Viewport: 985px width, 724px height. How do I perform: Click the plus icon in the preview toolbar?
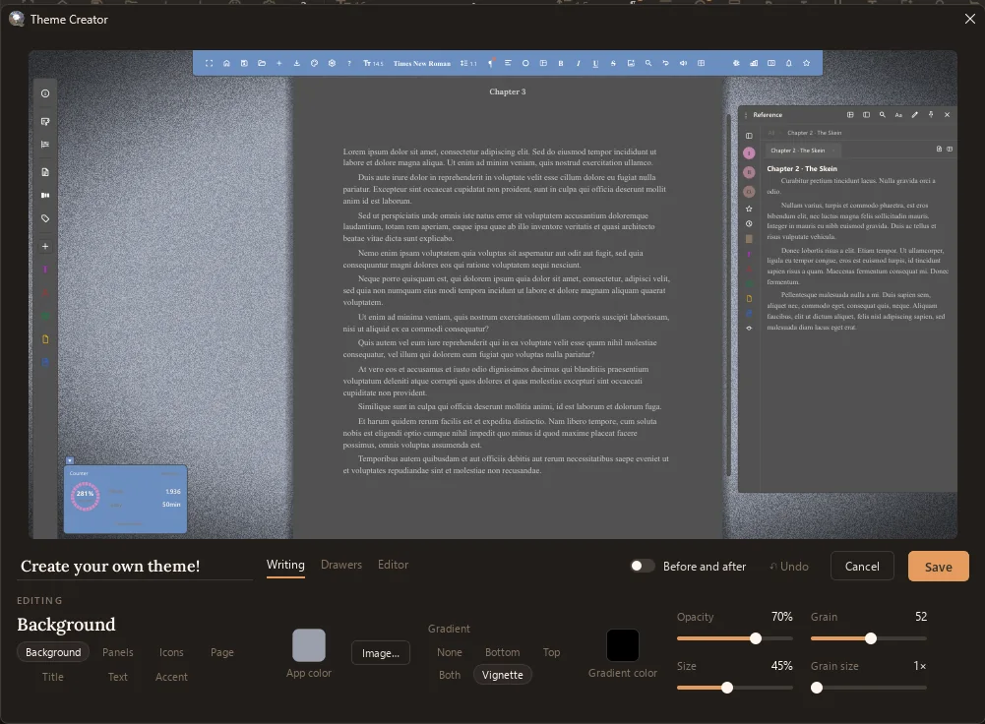279,63
